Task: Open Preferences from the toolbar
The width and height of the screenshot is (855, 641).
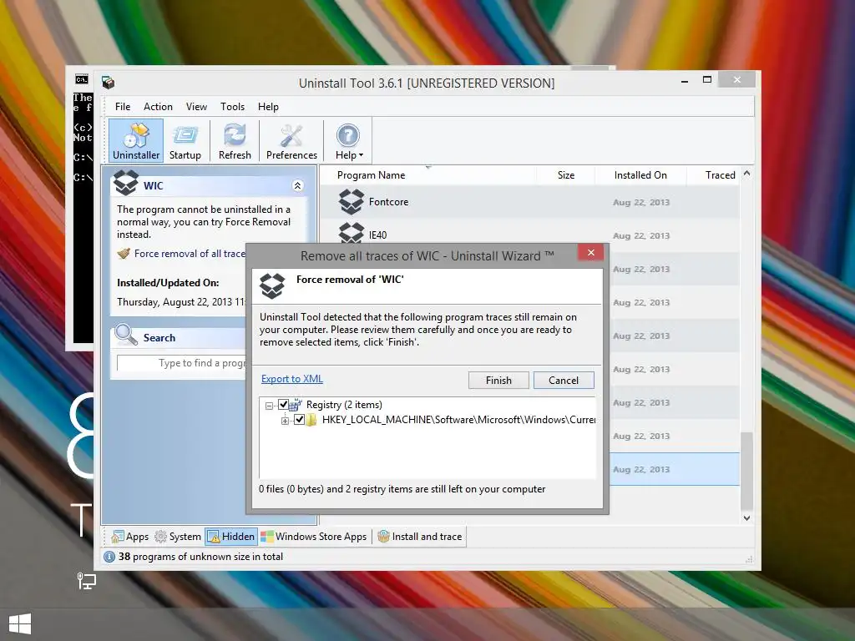Action: (291, 140)
